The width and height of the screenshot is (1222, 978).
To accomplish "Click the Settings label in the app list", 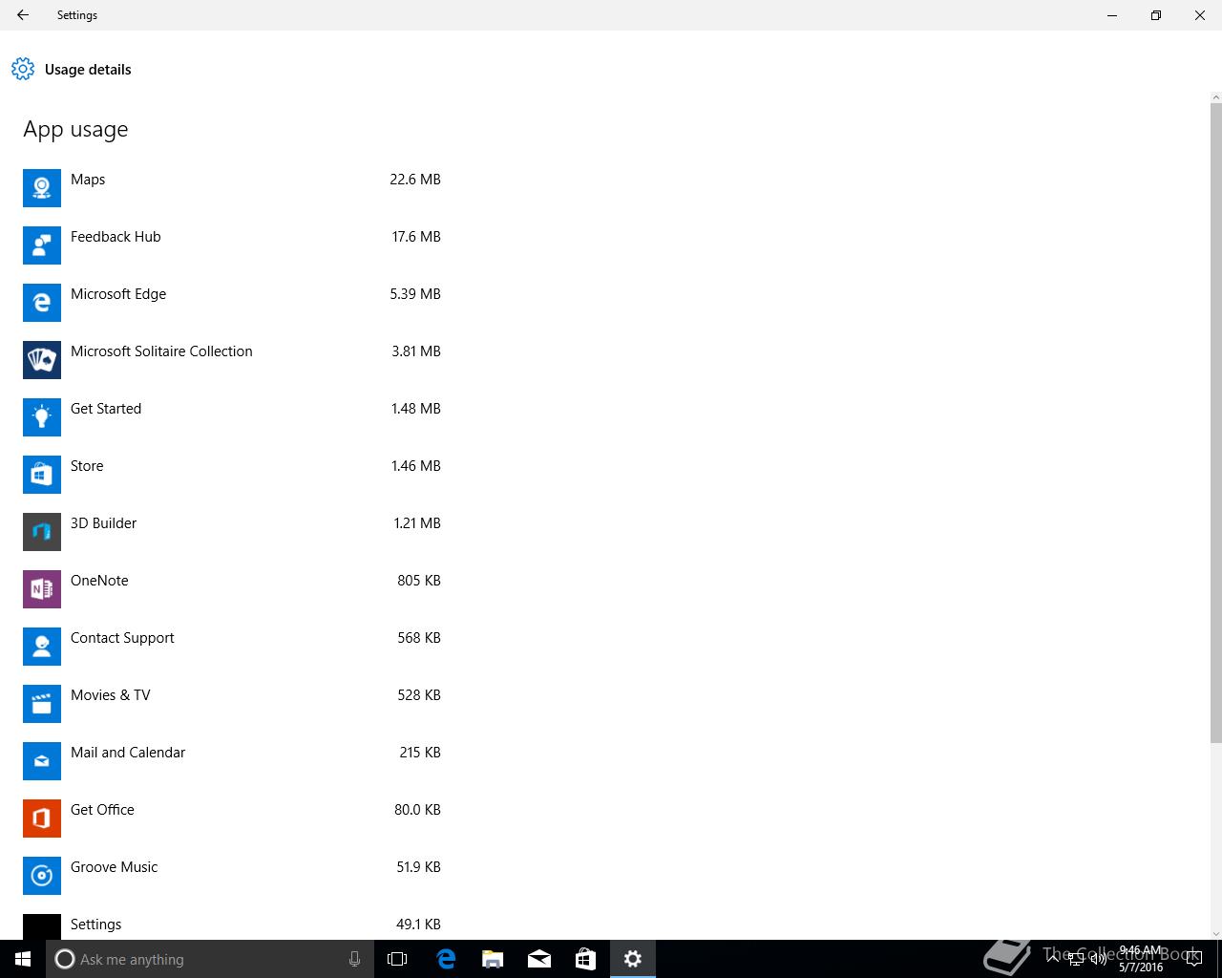I will 96,925.
